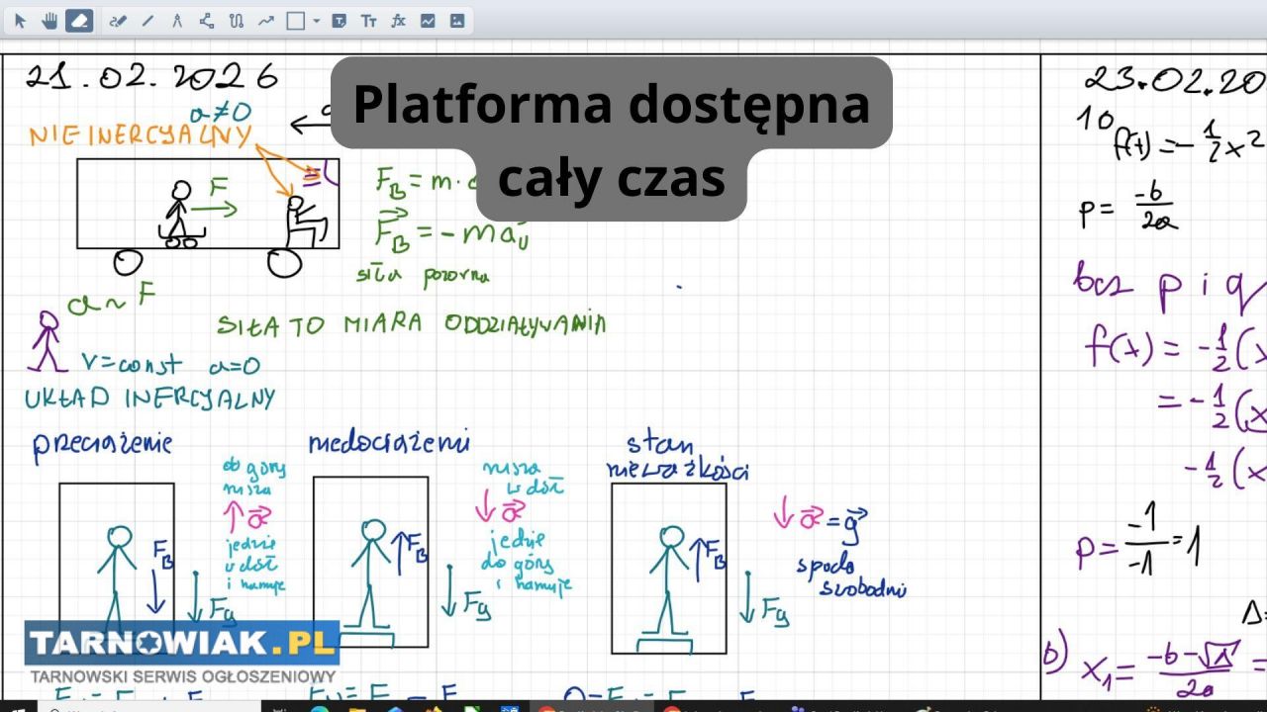
Task: Toggle the Eraser tool
Action: 80,20
